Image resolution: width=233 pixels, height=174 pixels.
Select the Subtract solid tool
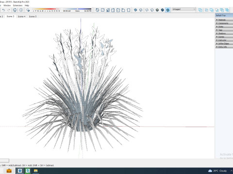point(217,10)
